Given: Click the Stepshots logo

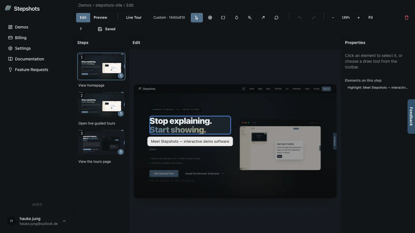Looking at the screenshot, I should click(x=22, y=9).
